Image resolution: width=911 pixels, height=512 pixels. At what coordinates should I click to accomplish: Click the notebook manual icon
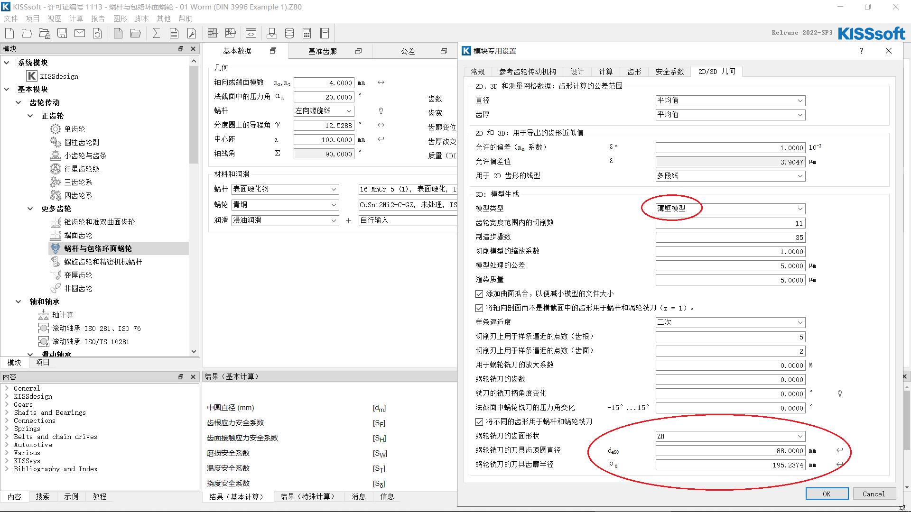click(x=325, y=33)
